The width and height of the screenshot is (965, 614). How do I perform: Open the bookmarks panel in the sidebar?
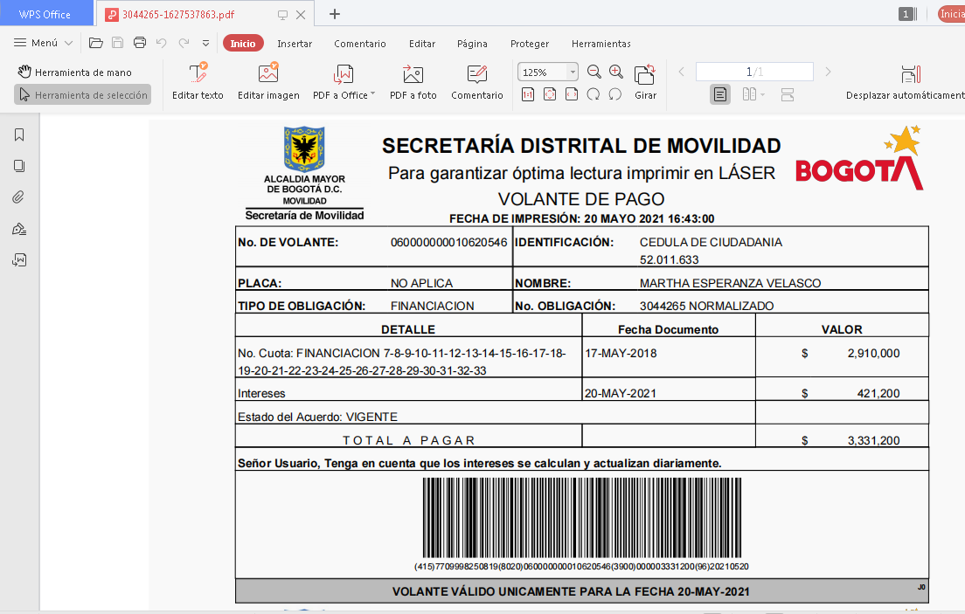pos(19,135)
